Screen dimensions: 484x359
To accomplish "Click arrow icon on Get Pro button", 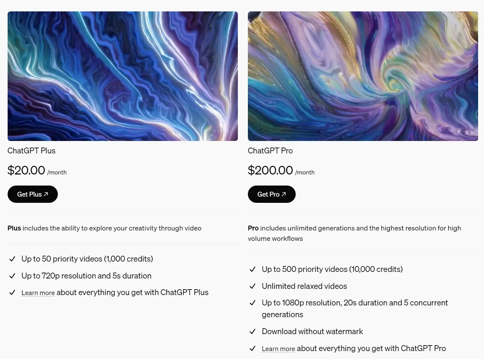I will tap(284, 194).
